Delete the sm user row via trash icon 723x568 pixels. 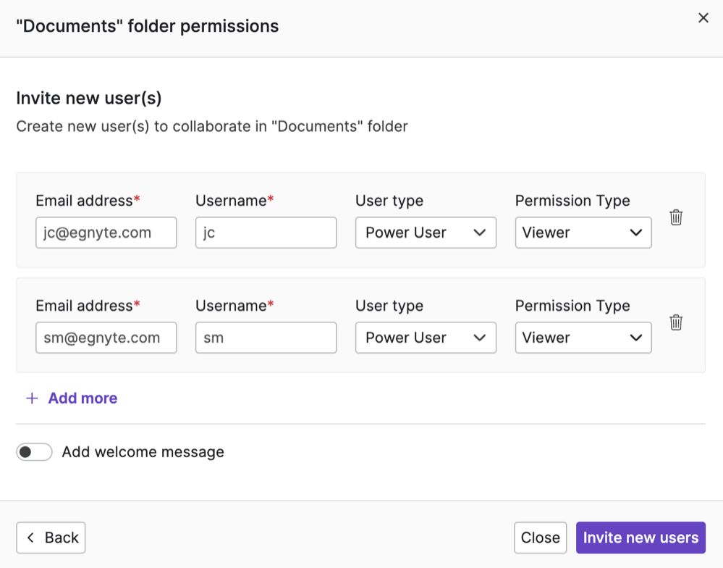point(676,323)
